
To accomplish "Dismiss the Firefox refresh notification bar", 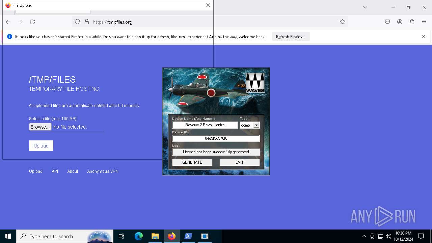I will pyautogui.click(x=424, y=36).
